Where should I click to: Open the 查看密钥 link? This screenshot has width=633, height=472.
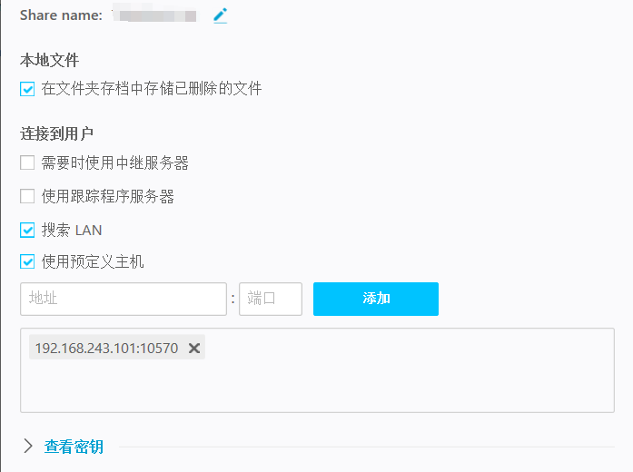pyautogui.click(x=74, y=447)
